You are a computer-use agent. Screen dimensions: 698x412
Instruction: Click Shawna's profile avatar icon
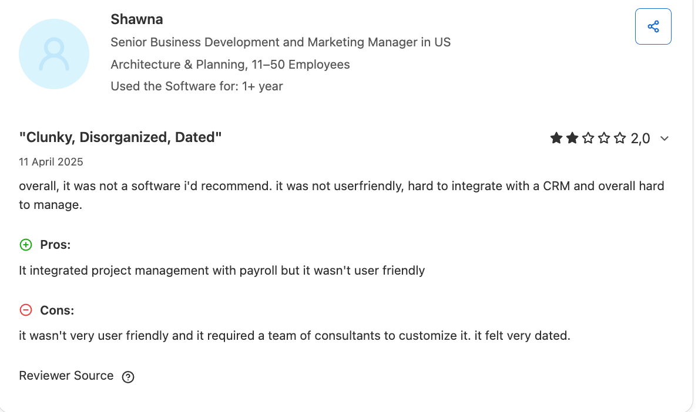pos(53,53)
